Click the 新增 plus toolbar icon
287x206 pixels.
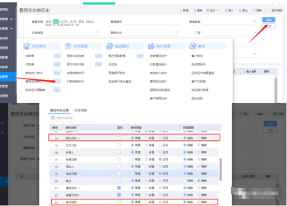click(x=181, y=10)
